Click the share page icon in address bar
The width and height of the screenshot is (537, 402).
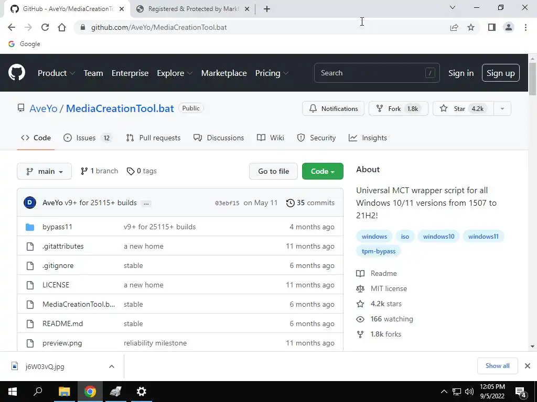454,27
